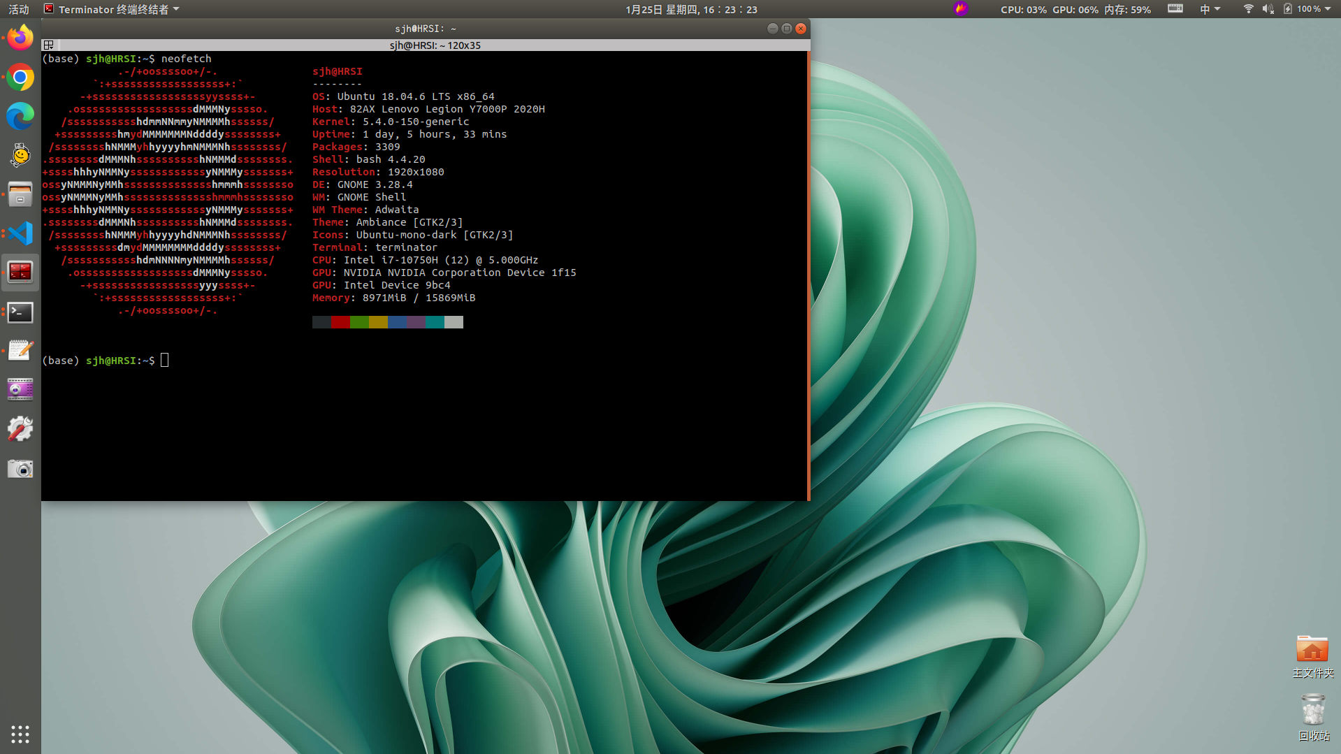1341x754 pixels.
Task: Launch Visual Studio Code from the dock
Action: pos(20,233)
